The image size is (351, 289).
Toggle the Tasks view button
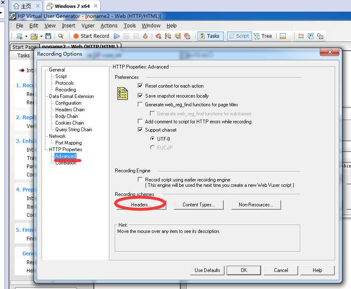coord(210,36)
